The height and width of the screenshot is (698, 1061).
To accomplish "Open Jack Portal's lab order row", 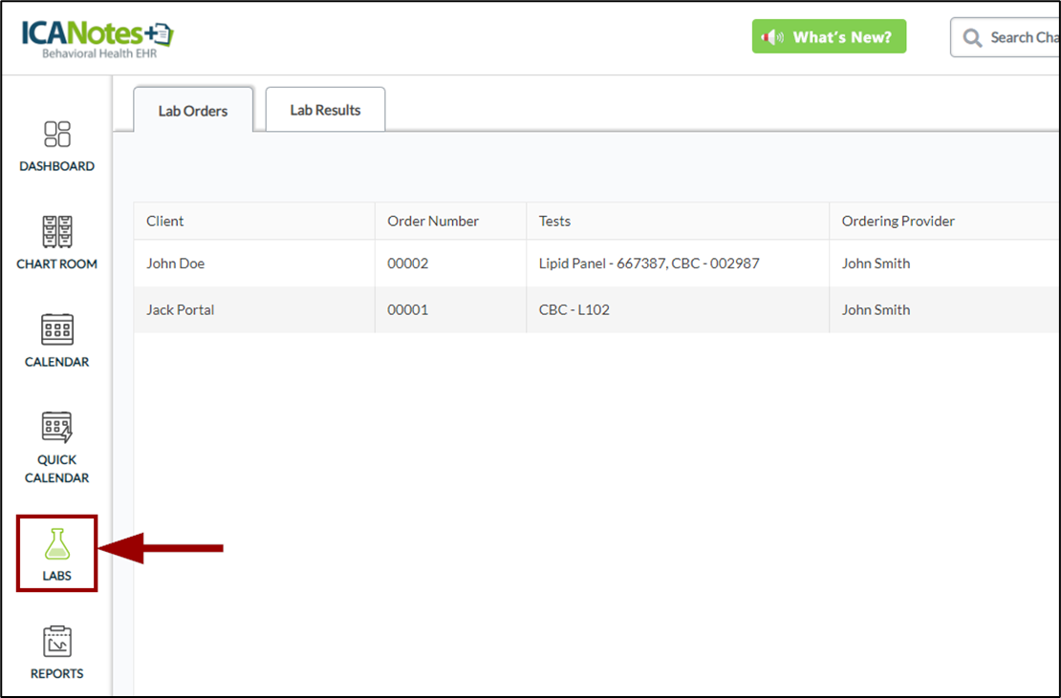I will coord(181,309).
